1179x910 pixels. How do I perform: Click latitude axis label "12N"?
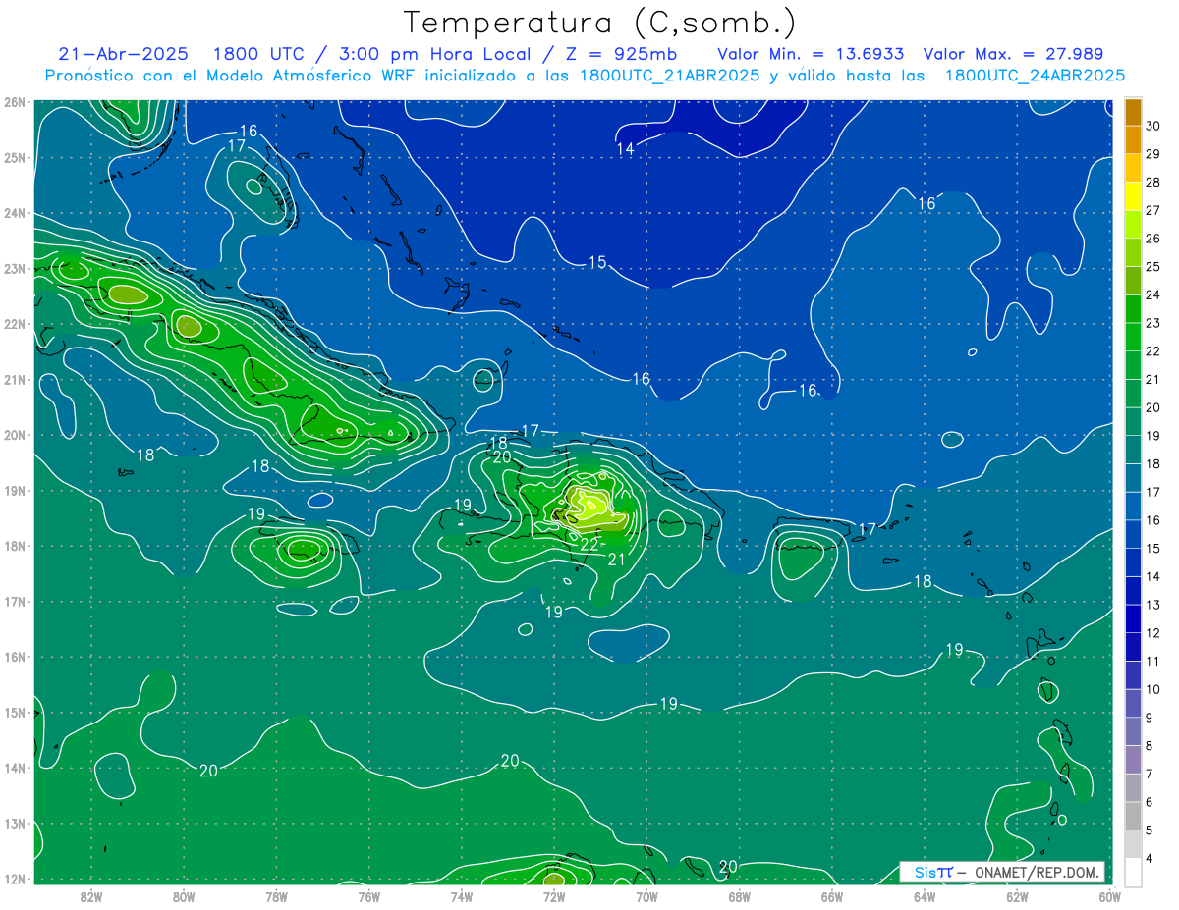point(15,879)
